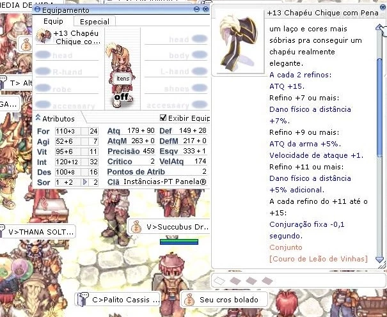Click the Crítico value 2

(152, 161)
